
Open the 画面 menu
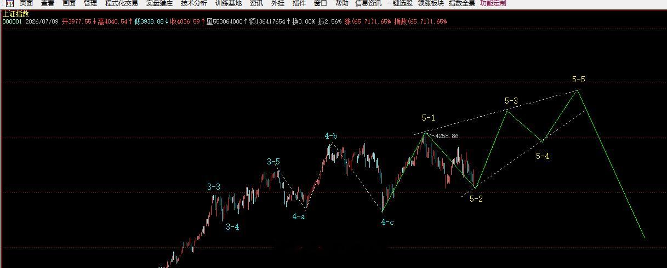click(69, 3)
